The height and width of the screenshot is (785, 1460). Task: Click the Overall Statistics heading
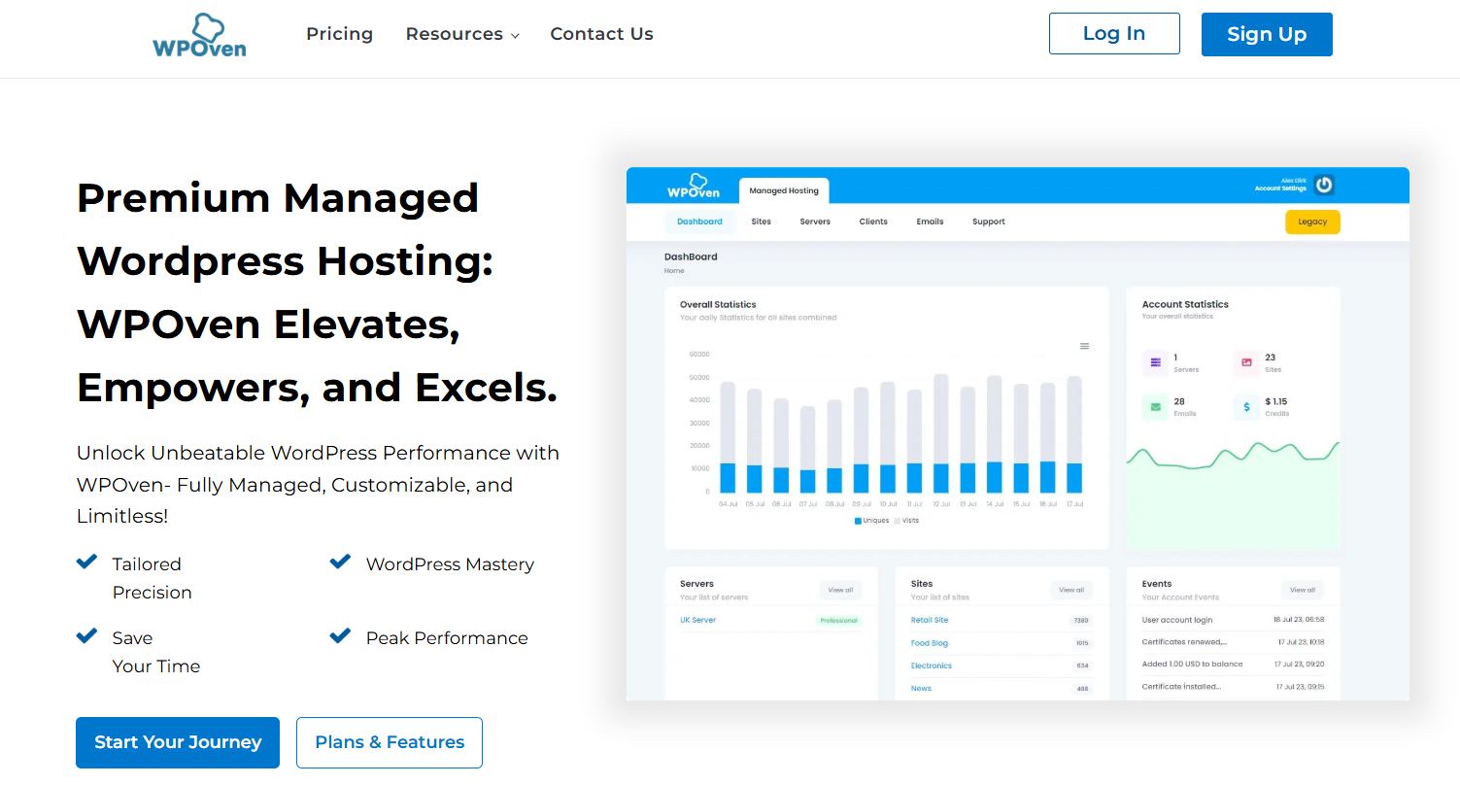coord(718,304)
